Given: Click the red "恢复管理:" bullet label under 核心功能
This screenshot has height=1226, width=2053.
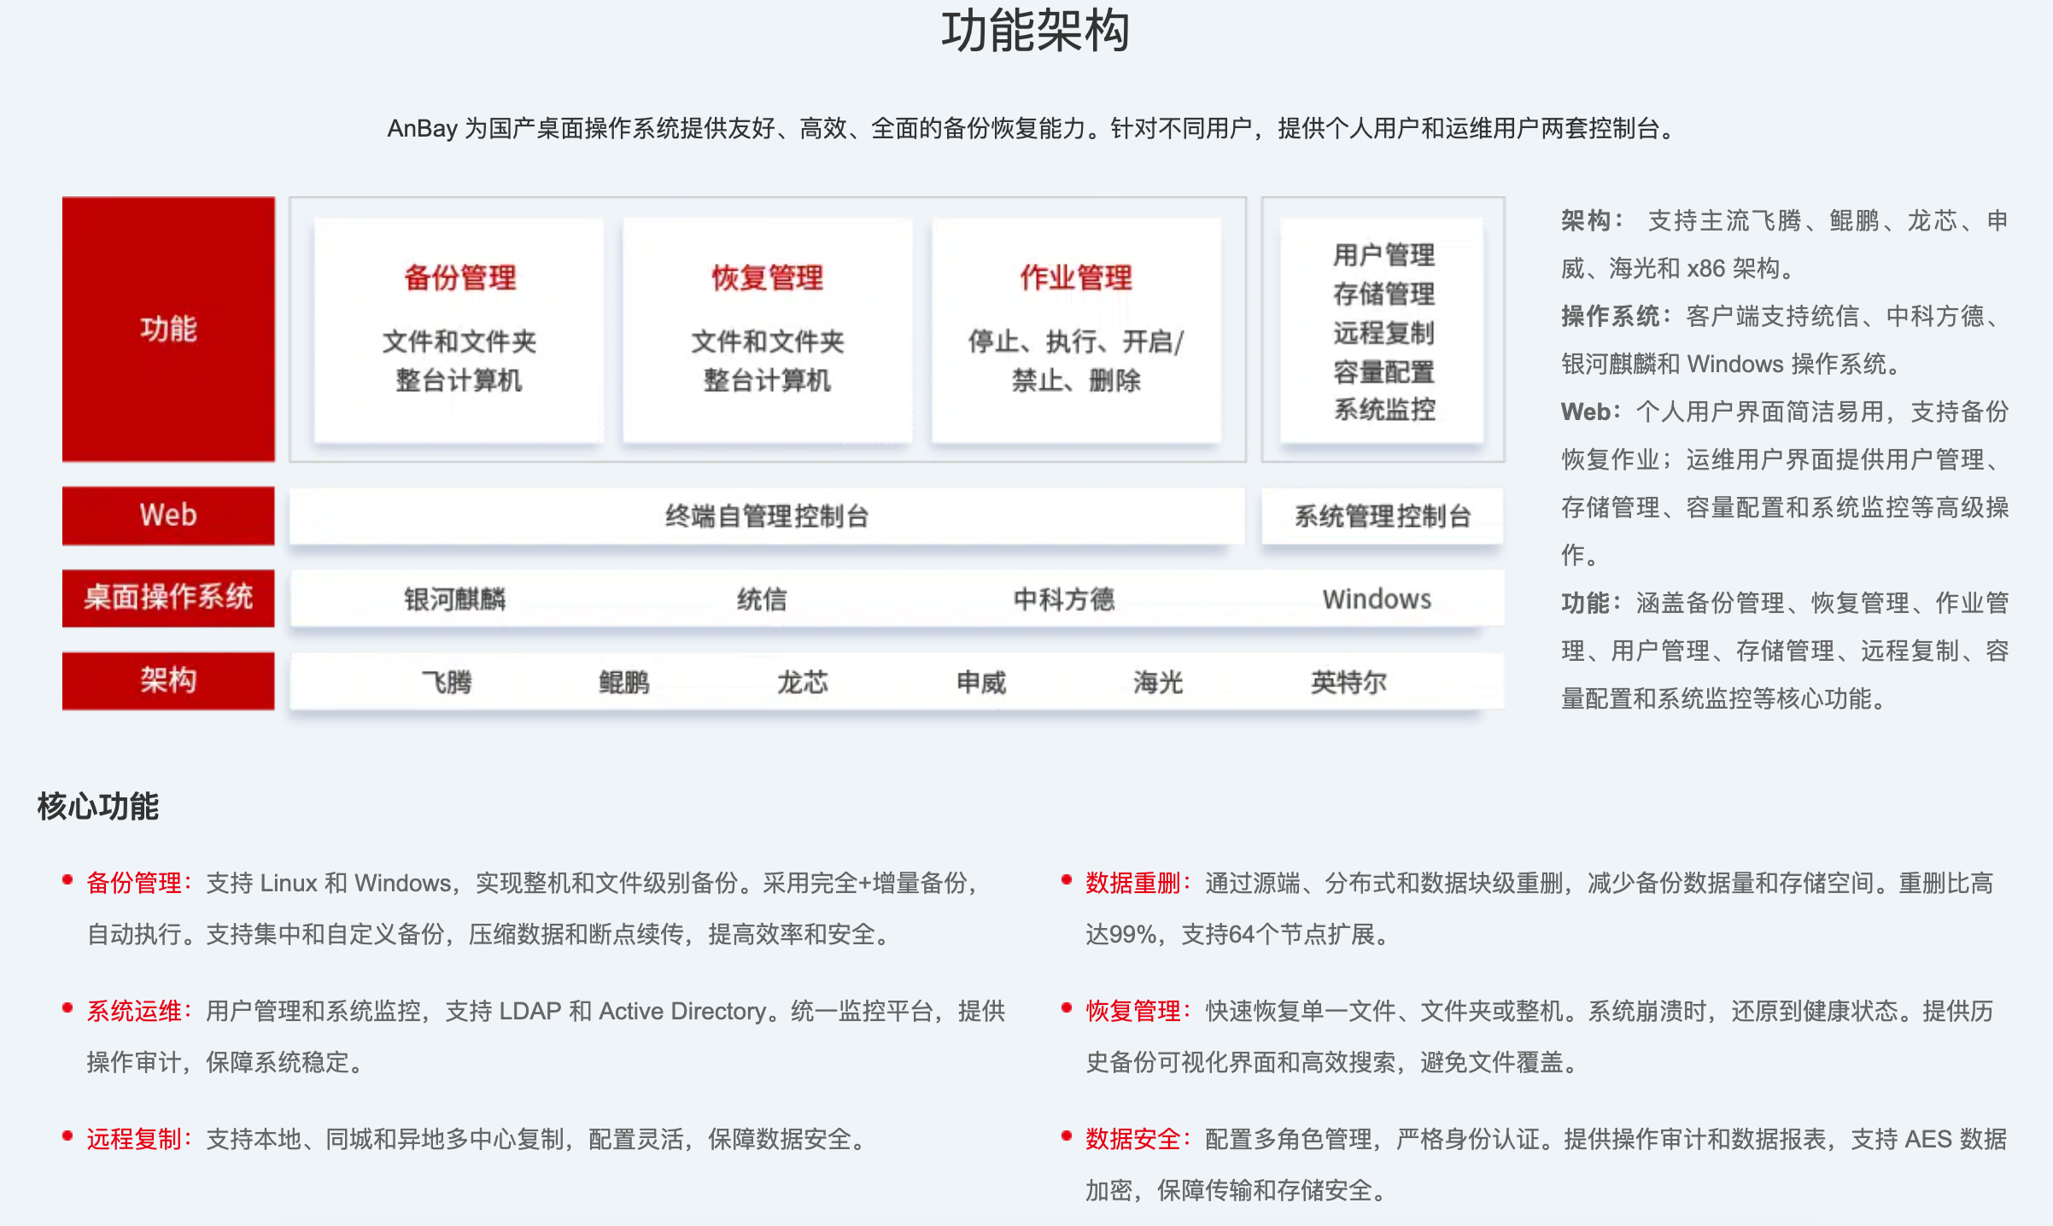Looking at the screenshot, I should pyautogui.click(x=1139, y=1011).
